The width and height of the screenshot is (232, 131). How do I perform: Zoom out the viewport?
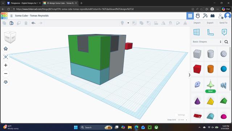[x=6, y=74]
